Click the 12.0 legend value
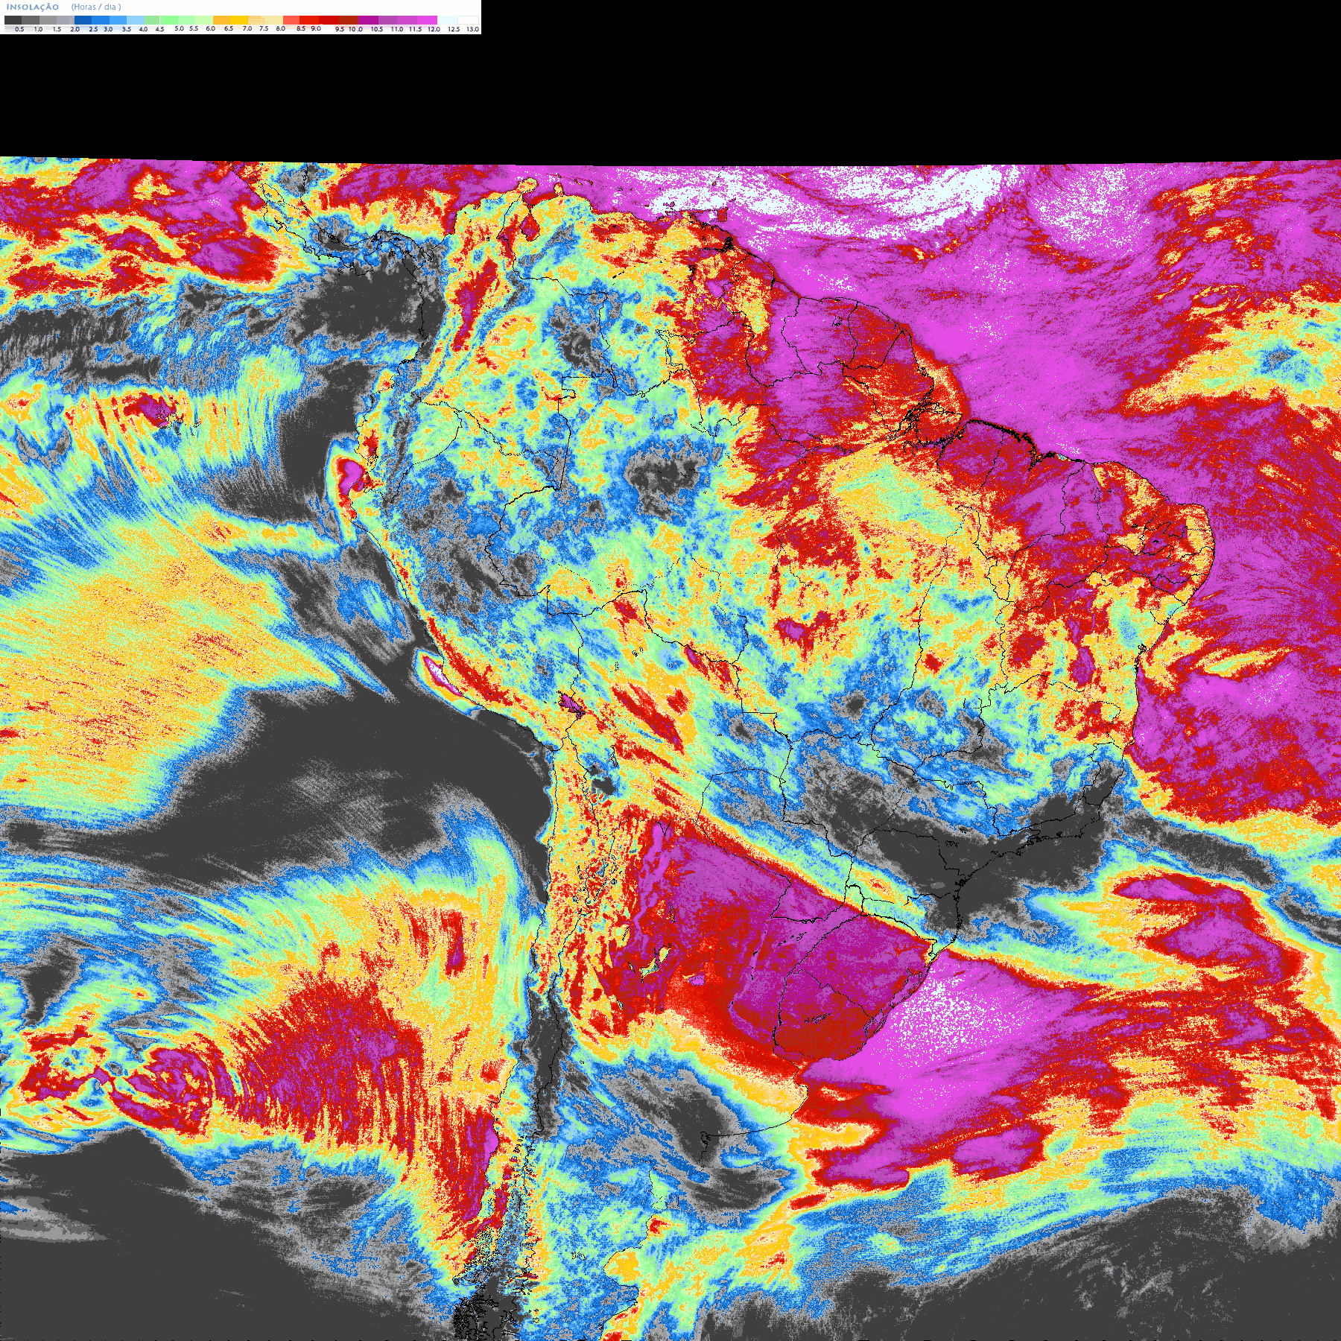 point(434,29)
